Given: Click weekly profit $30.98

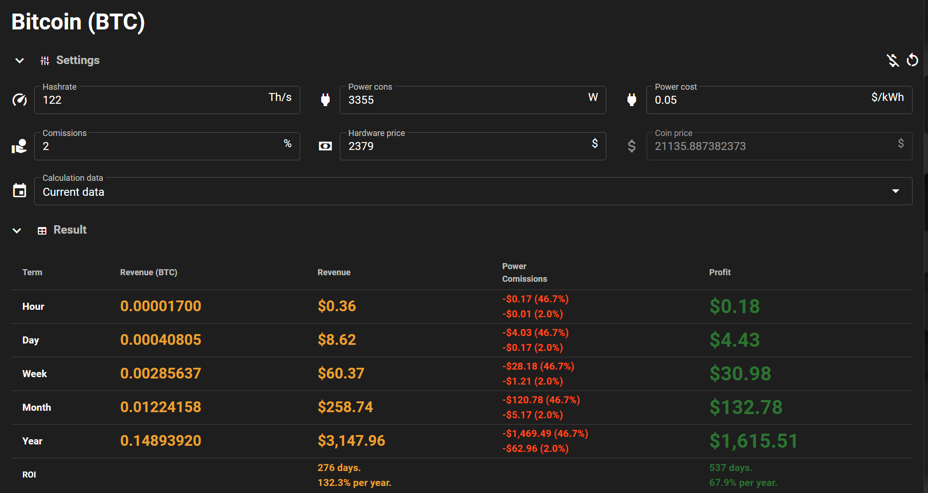Looking at the screenshot, I should click(x=740, y=374).
